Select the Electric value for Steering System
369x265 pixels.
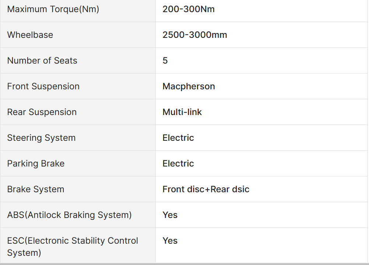[x=178, y=138]
